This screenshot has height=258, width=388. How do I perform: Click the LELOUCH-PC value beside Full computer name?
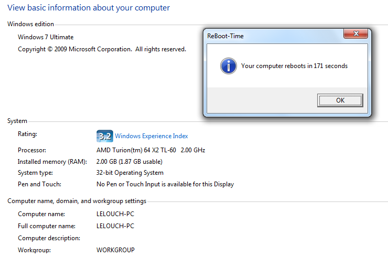(x=115, y=226)
